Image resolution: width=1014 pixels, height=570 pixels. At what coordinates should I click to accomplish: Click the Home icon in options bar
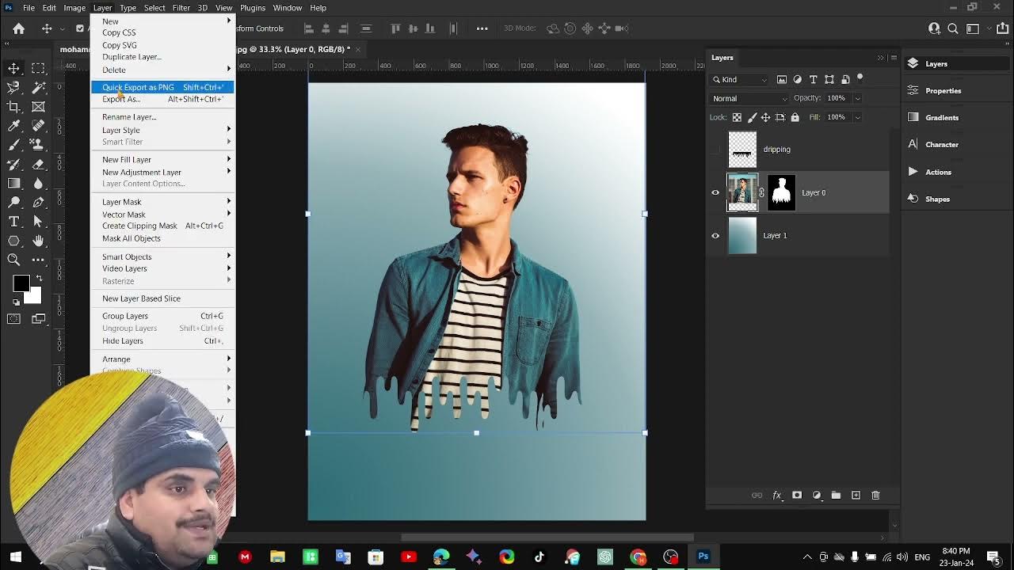[19, 28]
